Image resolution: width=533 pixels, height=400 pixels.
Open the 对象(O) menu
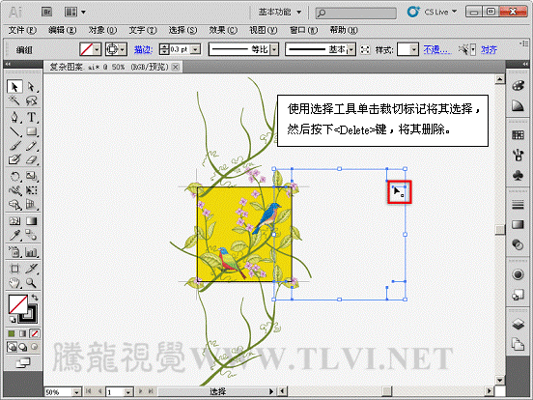tap(102, 30)
